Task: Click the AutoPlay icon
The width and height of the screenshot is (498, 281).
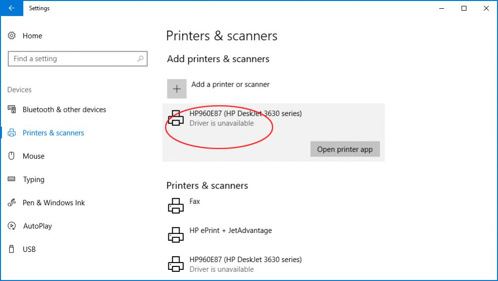Action: (x=12, y=226)
